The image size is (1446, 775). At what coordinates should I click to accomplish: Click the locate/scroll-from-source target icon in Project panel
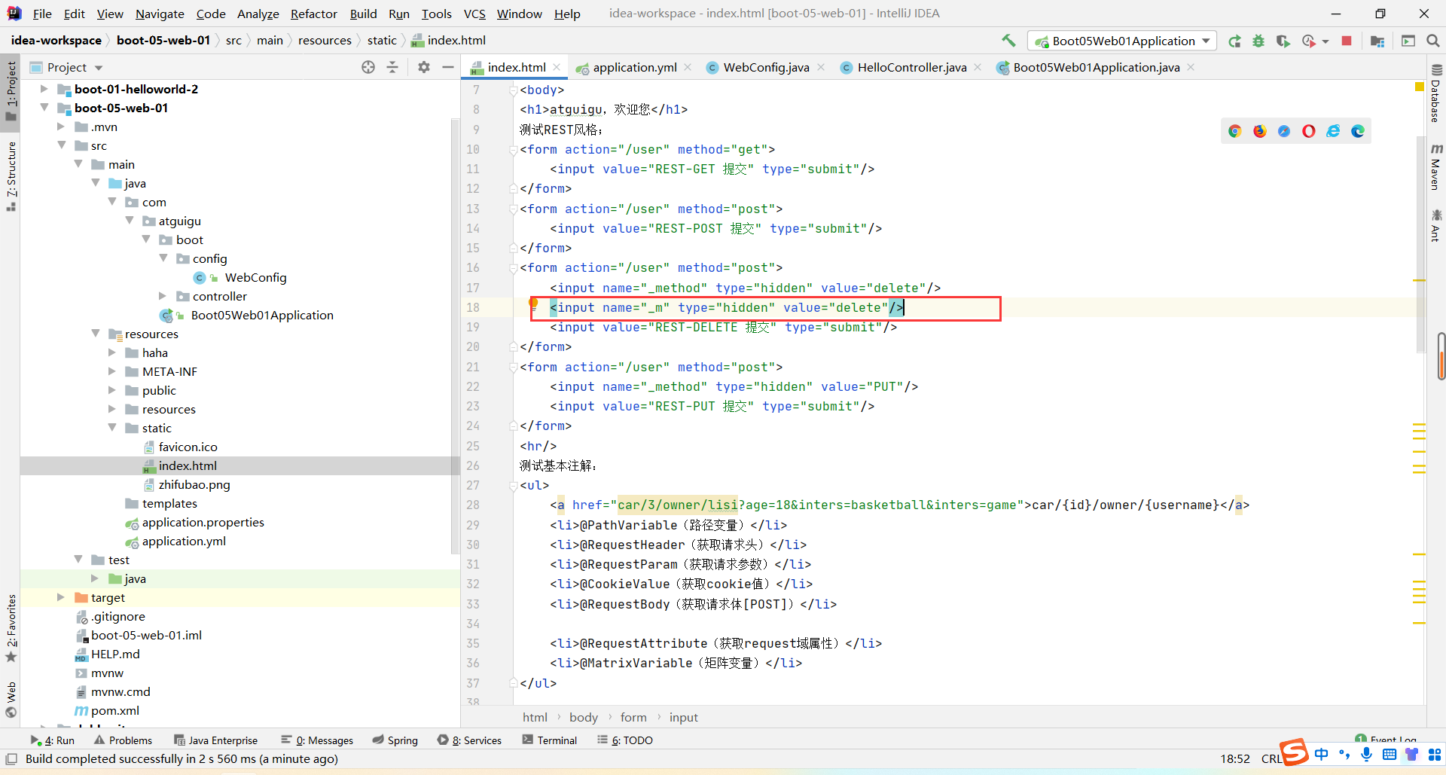368,67
